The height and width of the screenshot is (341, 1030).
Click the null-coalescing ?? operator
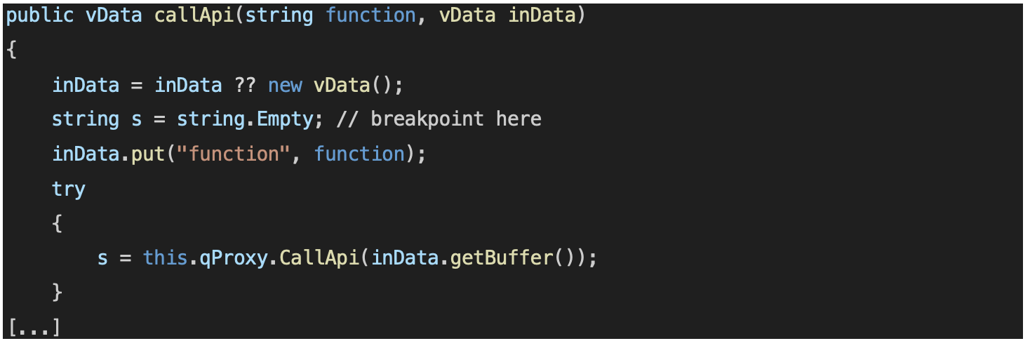(x=245, y=85)
